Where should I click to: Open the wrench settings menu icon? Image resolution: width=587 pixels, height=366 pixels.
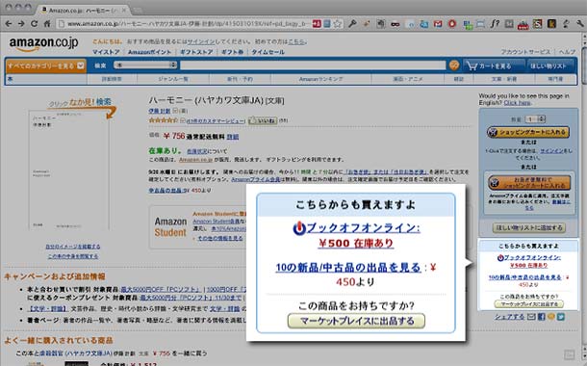pyautogui.click(x=580, y=24)
